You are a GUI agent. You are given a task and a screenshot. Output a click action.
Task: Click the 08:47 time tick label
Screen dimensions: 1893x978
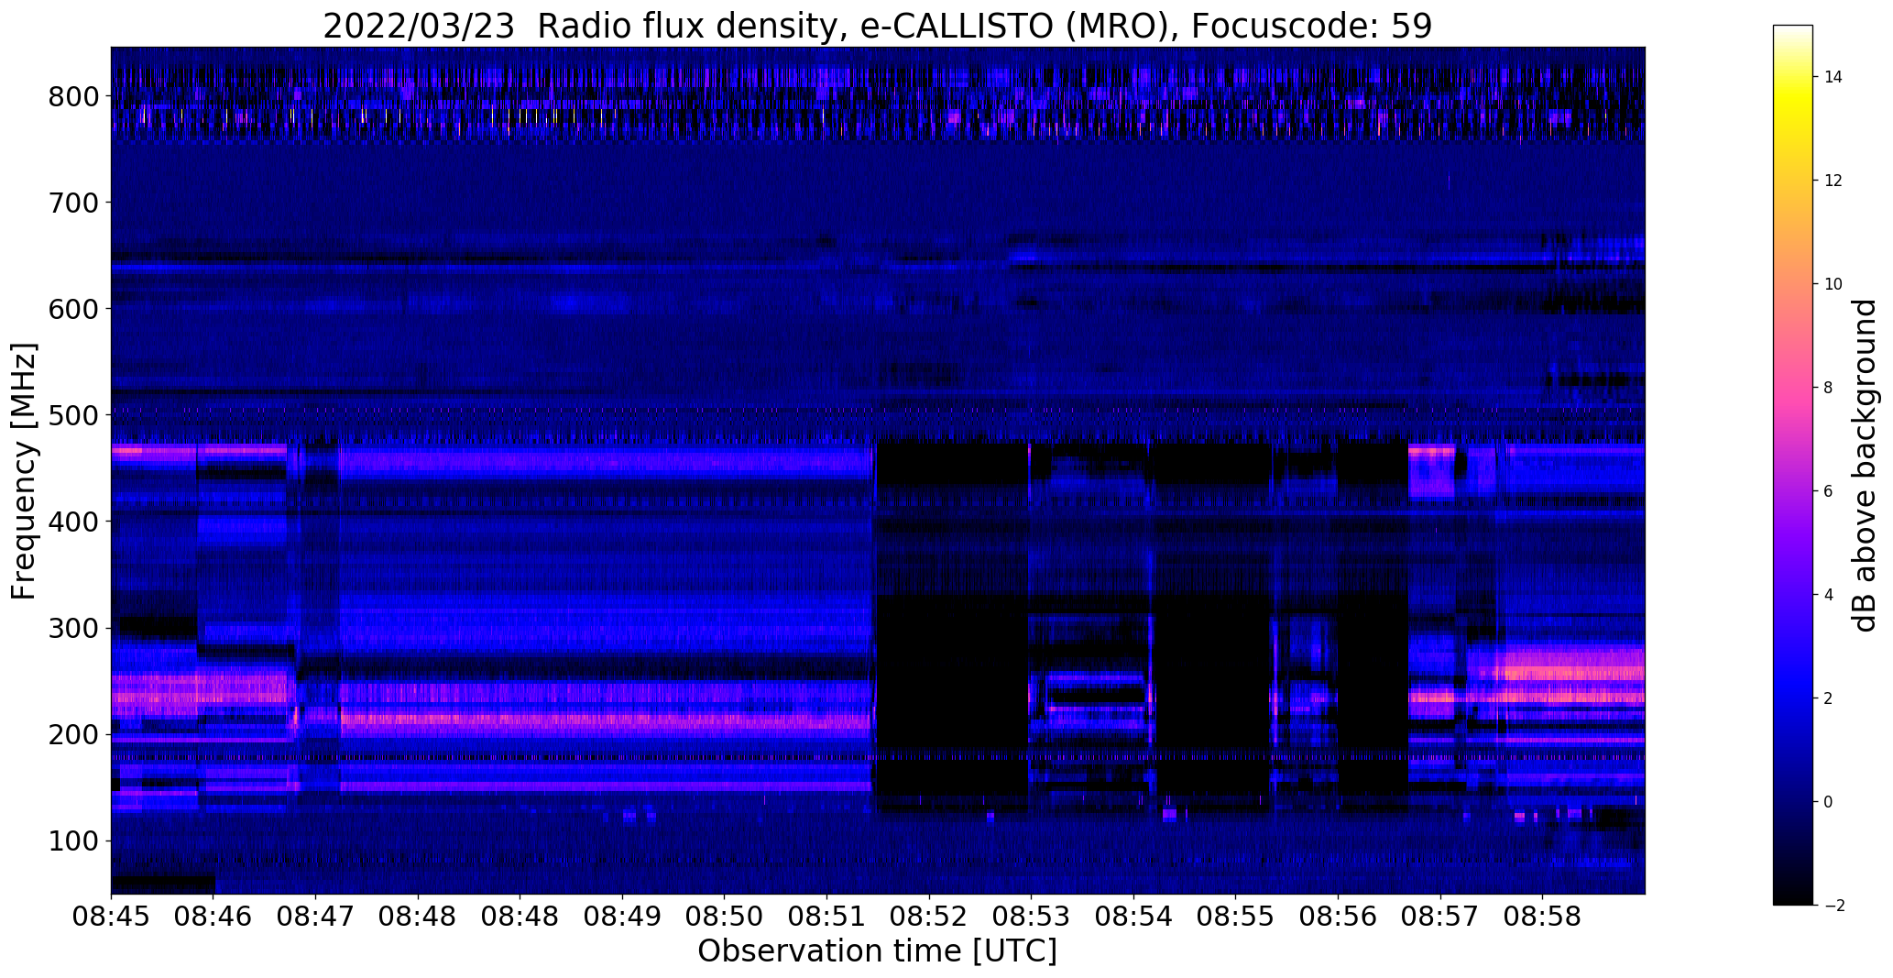coord(316,918)
